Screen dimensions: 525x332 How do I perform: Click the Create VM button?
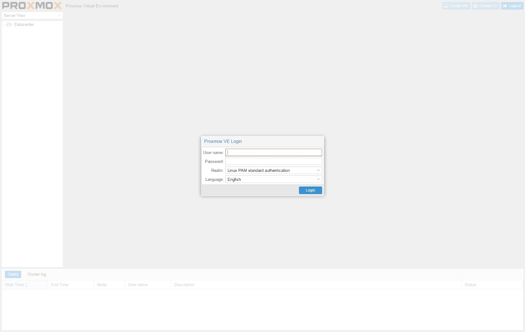pyautogui.click(x=456, y=6)
